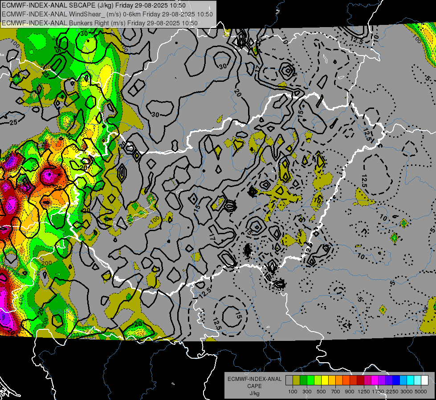The width and height of the screenshot is (436, 400).
Task: Click the 1250 value under the legend bar
Action: click(364, 392)
